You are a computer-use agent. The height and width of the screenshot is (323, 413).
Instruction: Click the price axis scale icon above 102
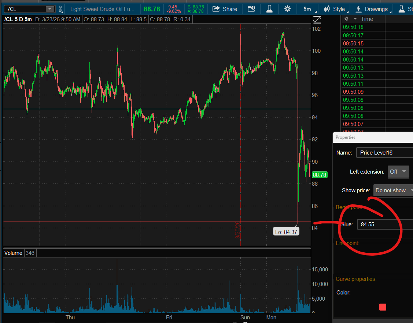[x=317, y=20]
